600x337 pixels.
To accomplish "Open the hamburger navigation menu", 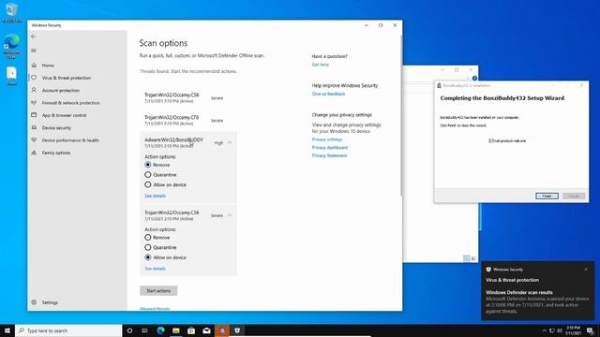I will (34, 51).
